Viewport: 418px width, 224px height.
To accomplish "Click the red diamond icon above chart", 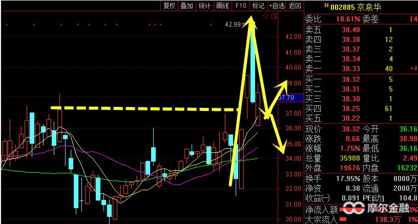I will pyautogui.click(x=265, y=16).
